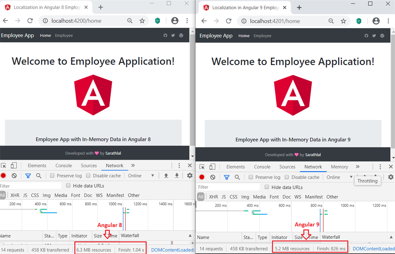395x254 pixels.
Task: Select inspect element tool in Angular 8 DevTools
Action: point(3,166)
